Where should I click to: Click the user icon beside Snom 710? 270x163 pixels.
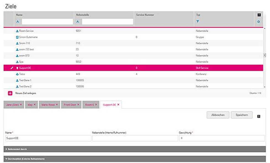coord(17,44)
